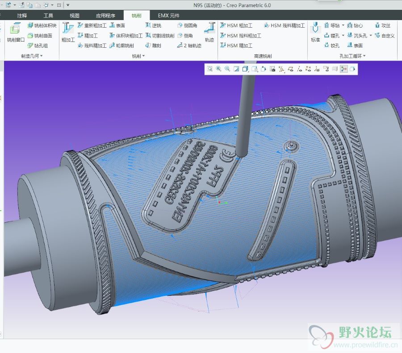Expand the 制造几何 group dropdown
Image resolution: width=402 pixels, height=353 pixels.
41,56
